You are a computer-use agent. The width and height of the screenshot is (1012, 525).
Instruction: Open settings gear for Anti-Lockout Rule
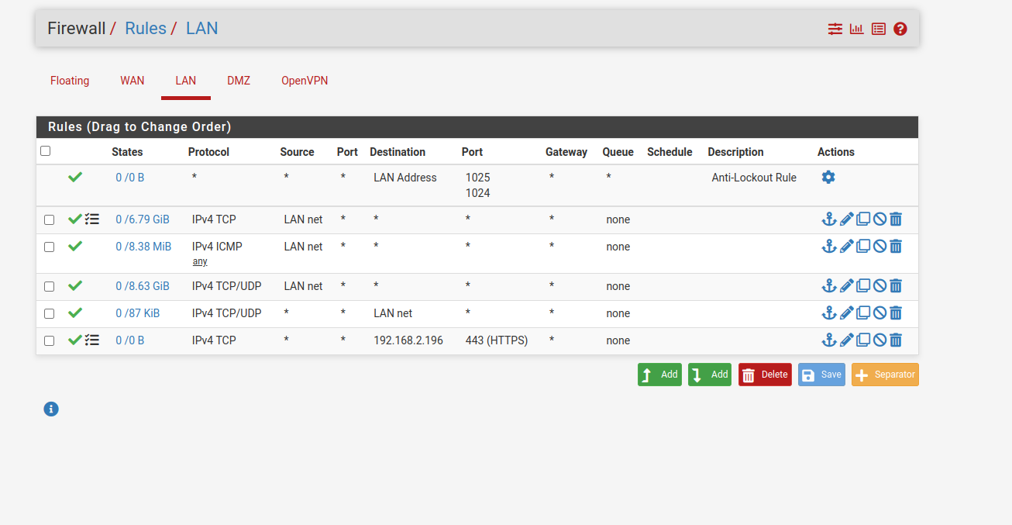(828, 178)
